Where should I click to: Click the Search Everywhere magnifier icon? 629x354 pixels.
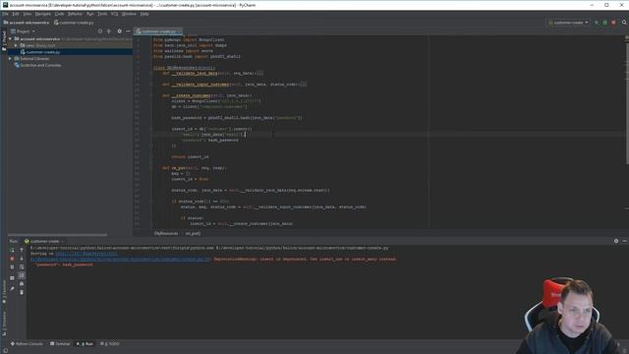click(x=624, y=23)
